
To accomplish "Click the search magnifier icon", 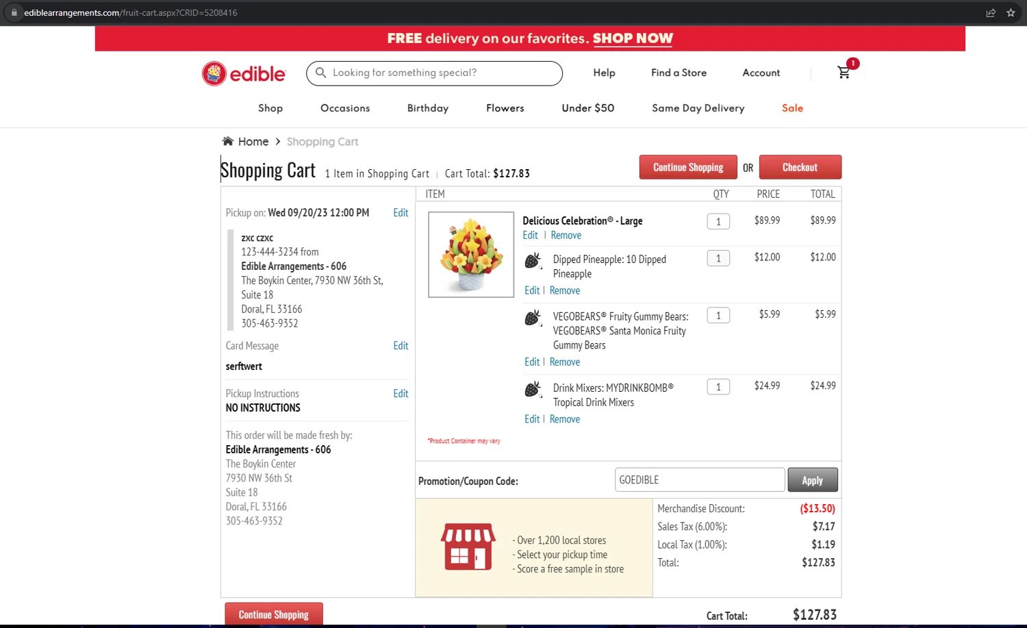I will [x=320, y=73].
